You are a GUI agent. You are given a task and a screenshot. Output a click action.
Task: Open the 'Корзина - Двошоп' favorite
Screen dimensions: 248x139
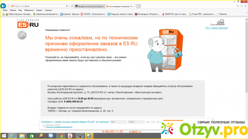coord(70,14)
